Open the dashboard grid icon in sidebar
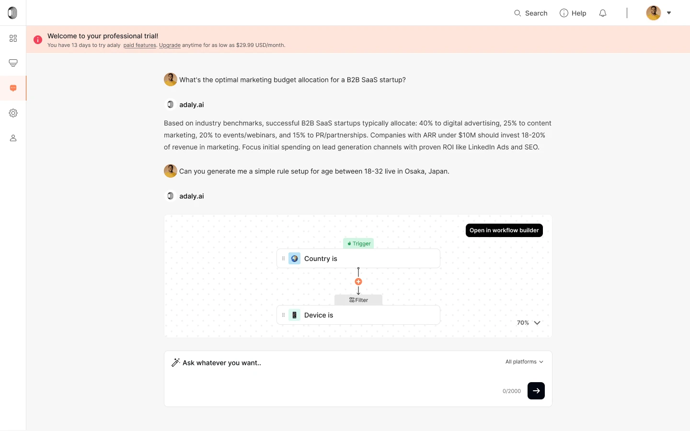This screenshot has width=690, height=431. [13, 38]
